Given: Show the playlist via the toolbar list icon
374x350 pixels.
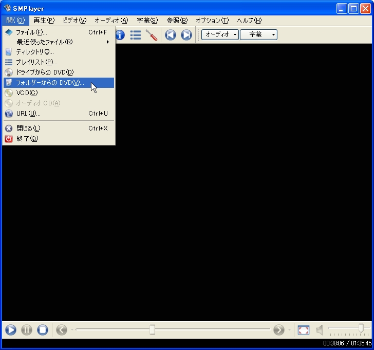Looking at the screenshot, I should [x=136, y=35].
